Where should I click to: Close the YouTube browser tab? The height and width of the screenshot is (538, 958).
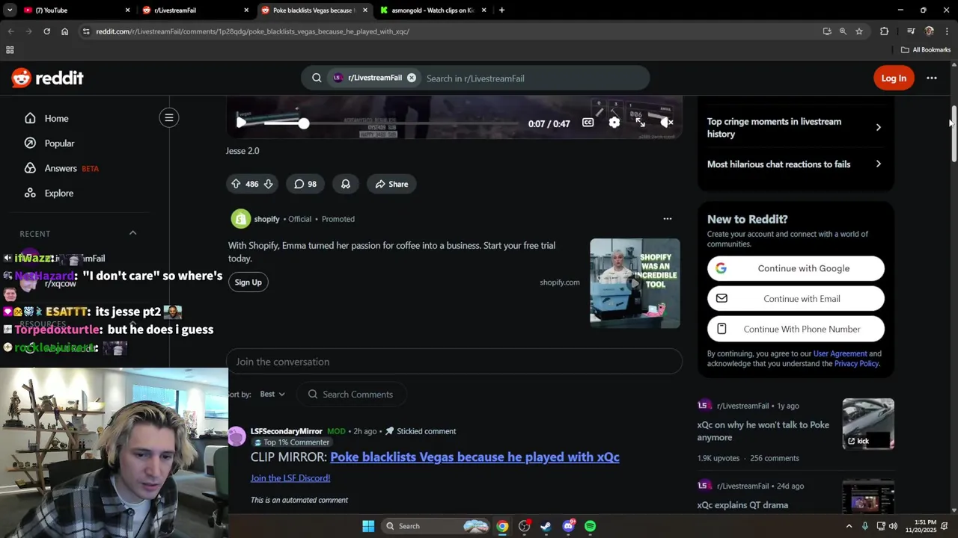(x=127, y=10)
